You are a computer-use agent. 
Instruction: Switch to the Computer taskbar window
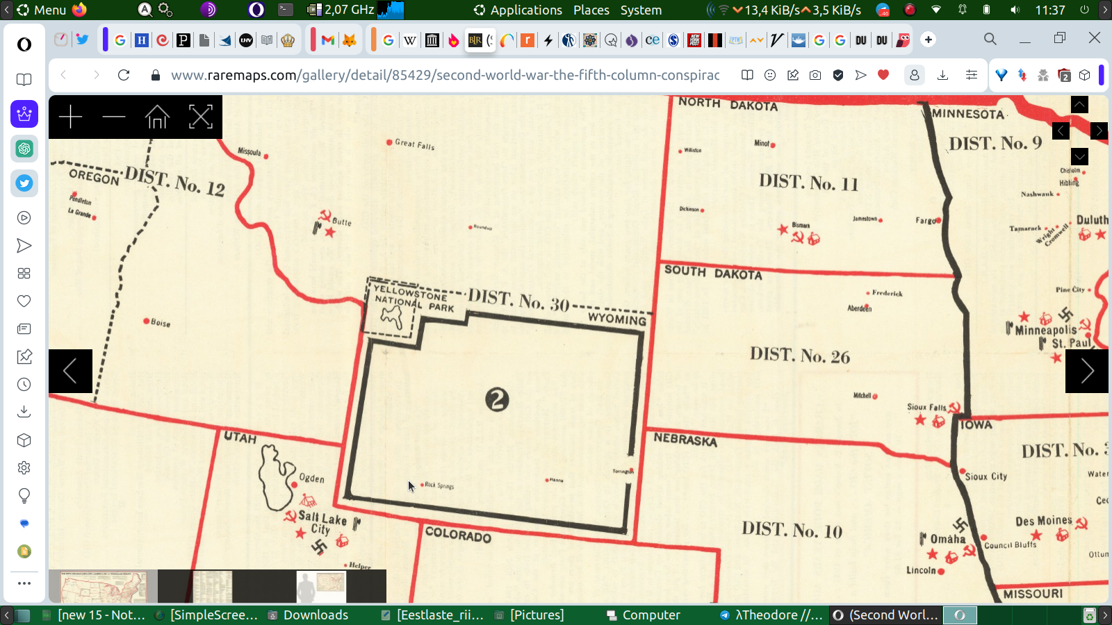pos(644,615)
